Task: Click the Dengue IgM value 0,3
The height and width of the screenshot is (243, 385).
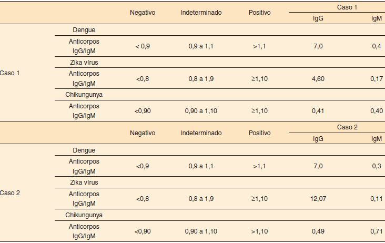Action: pyautogui.click(x=377, y=166)
